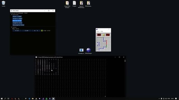Click the Minesweeper timer display

[108, 35]
